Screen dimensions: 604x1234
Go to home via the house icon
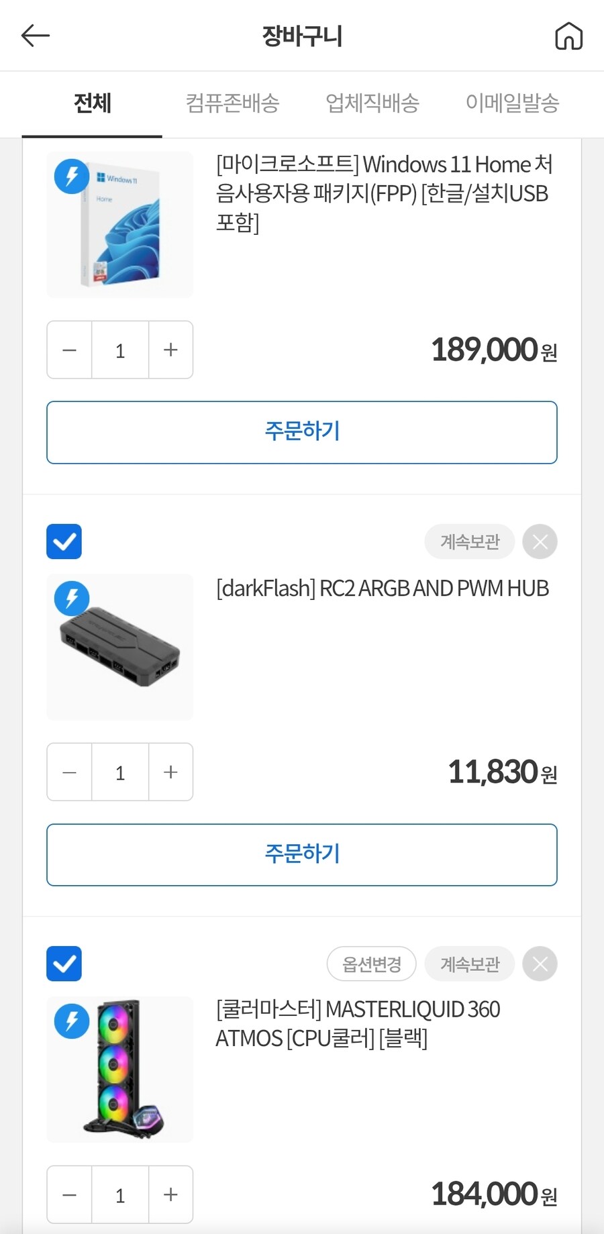point(569,35)
